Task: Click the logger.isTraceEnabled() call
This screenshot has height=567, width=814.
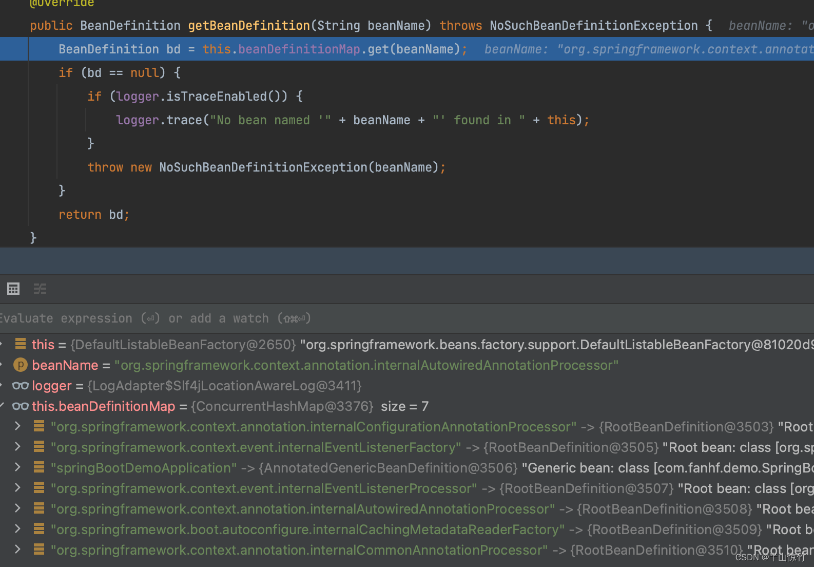Action: pos(202,97)
